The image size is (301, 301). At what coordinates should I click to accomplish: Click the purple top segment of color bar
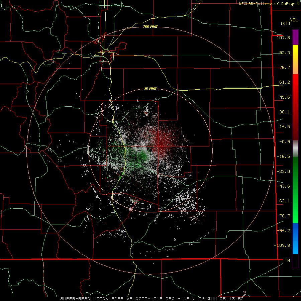pyautogui.click(x=295, y=37)
